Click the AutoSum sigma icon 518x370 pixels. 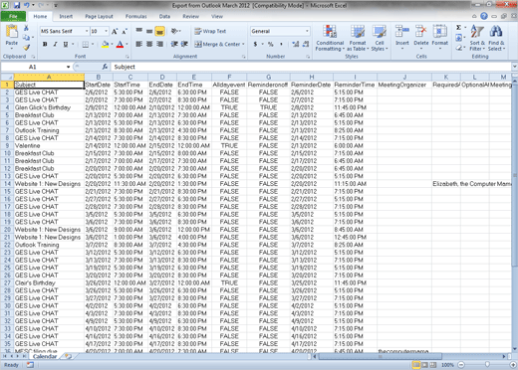coord(458,28)
